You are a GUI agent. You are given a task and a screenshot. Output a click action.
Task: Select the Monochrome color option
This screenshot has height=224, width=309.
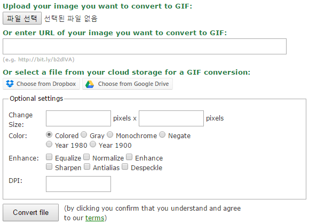click(x=110, y=135)
